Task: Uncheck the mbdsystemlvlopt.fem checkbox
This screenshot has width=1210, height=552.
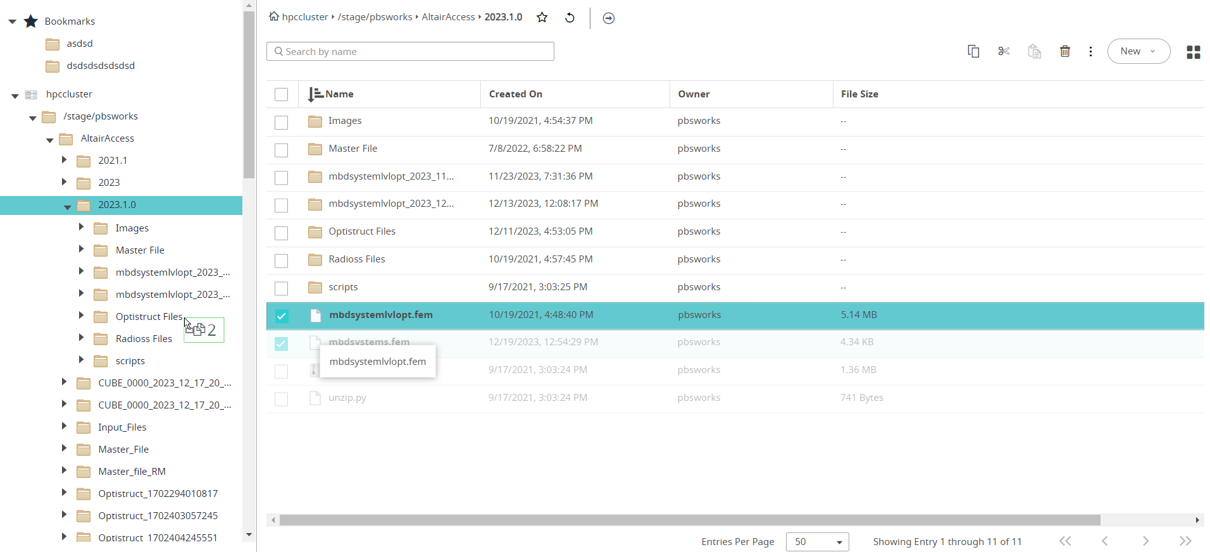Action: coord(281,316)
